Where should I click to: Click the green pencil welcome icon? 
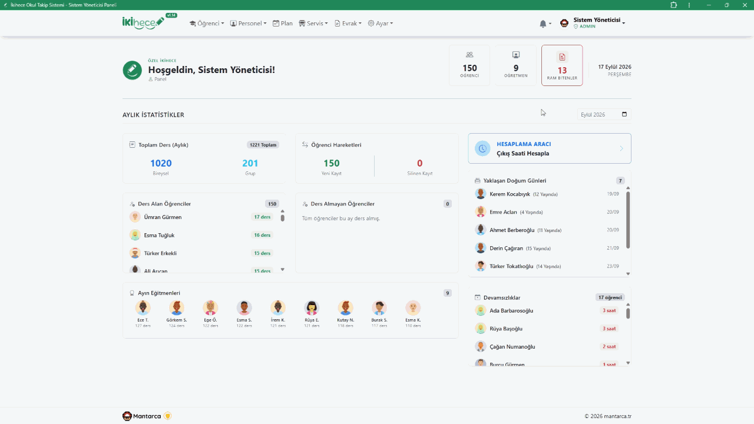(x=132, y=70)
